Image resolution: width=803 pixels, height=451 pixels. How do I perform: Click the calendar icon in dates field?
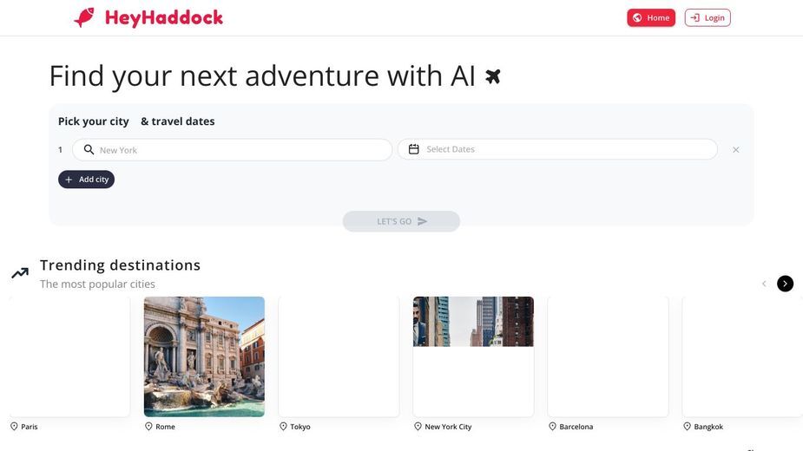tap(414, 149)
